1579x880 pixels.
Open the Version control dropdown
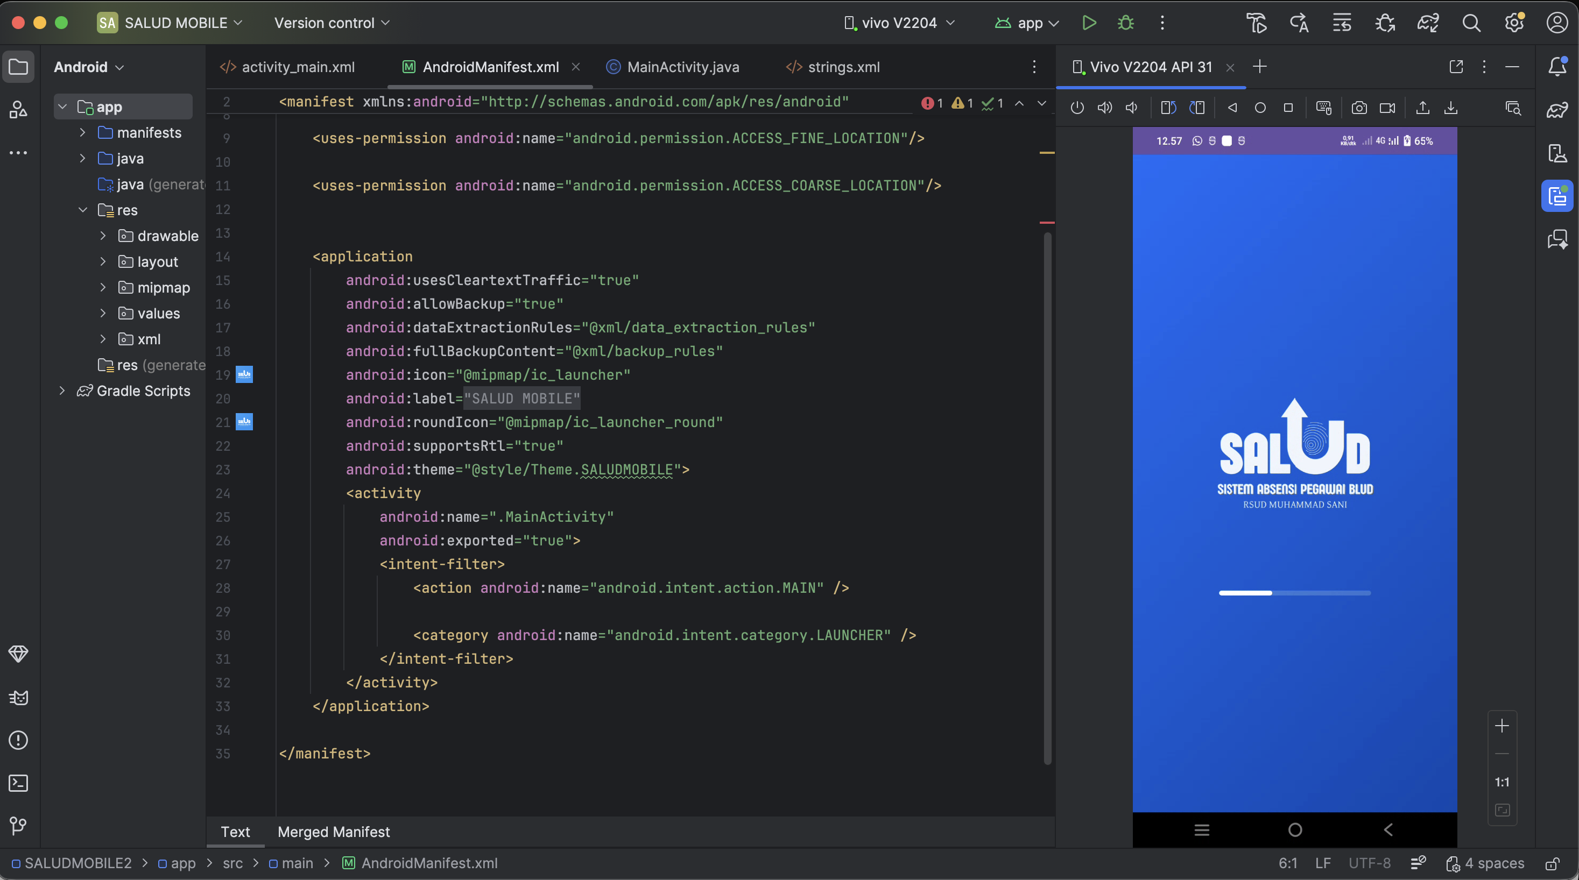332,23
